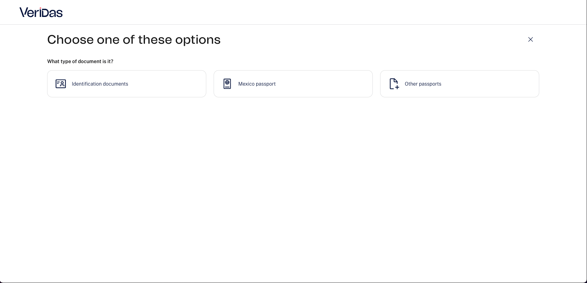Click the passport booklet icon beside Mexico passport
The width and height of the screenshot is (587, 283).
[x=227, y=84]
